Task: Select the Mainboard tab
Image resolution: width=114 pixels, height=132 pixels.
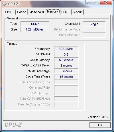Action: [36, 12]
